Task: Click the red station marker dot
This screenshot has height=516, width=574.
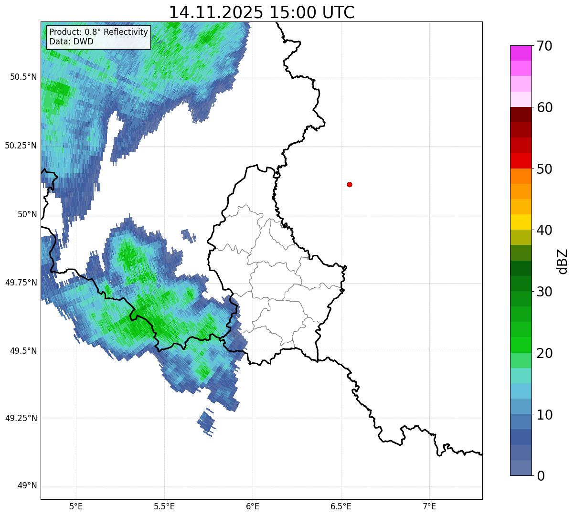Action: [x=350, y=184]
